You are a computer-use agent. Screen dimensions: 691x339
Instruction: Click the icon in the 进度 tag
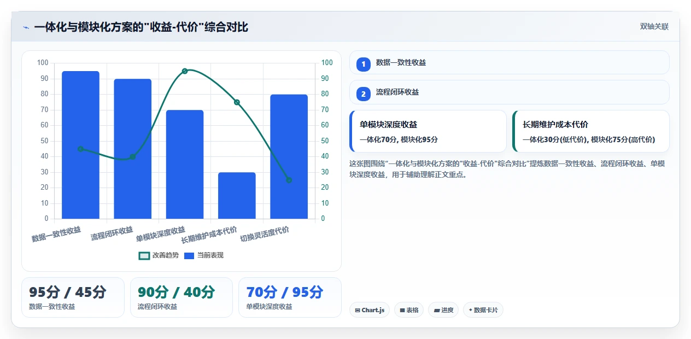coord(437,310)
